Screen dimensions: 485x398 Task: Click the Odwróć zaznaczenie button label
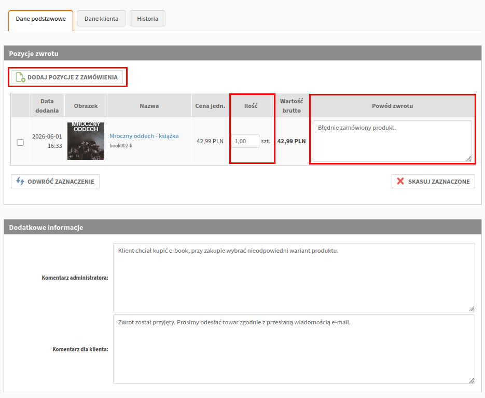point(61,182)
